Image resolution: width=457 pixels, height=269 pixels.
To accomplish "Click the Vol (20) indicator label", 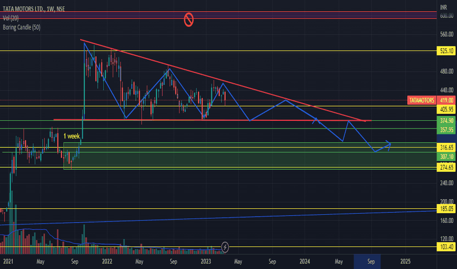I will coord(11,18).
